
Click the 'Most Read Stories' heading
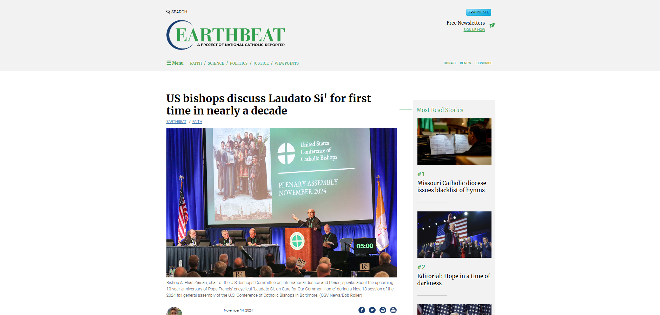(440, 110)
